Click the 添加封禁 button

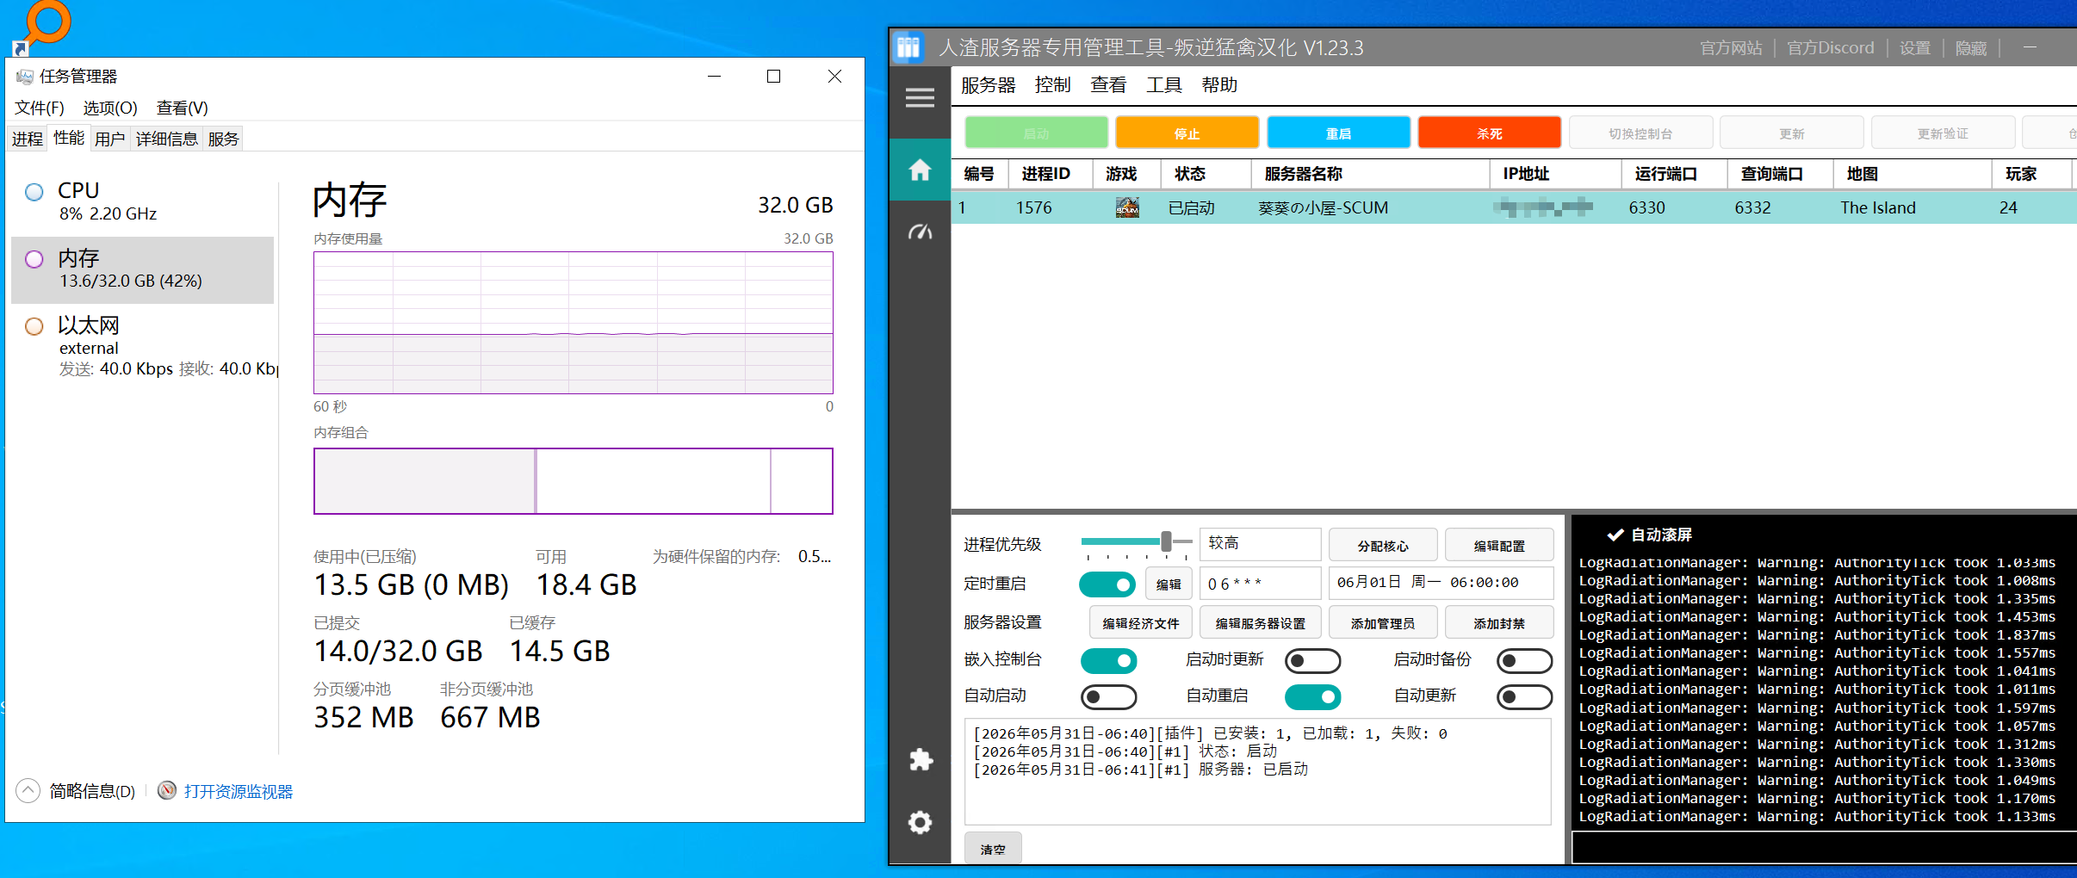point(1499,622)
